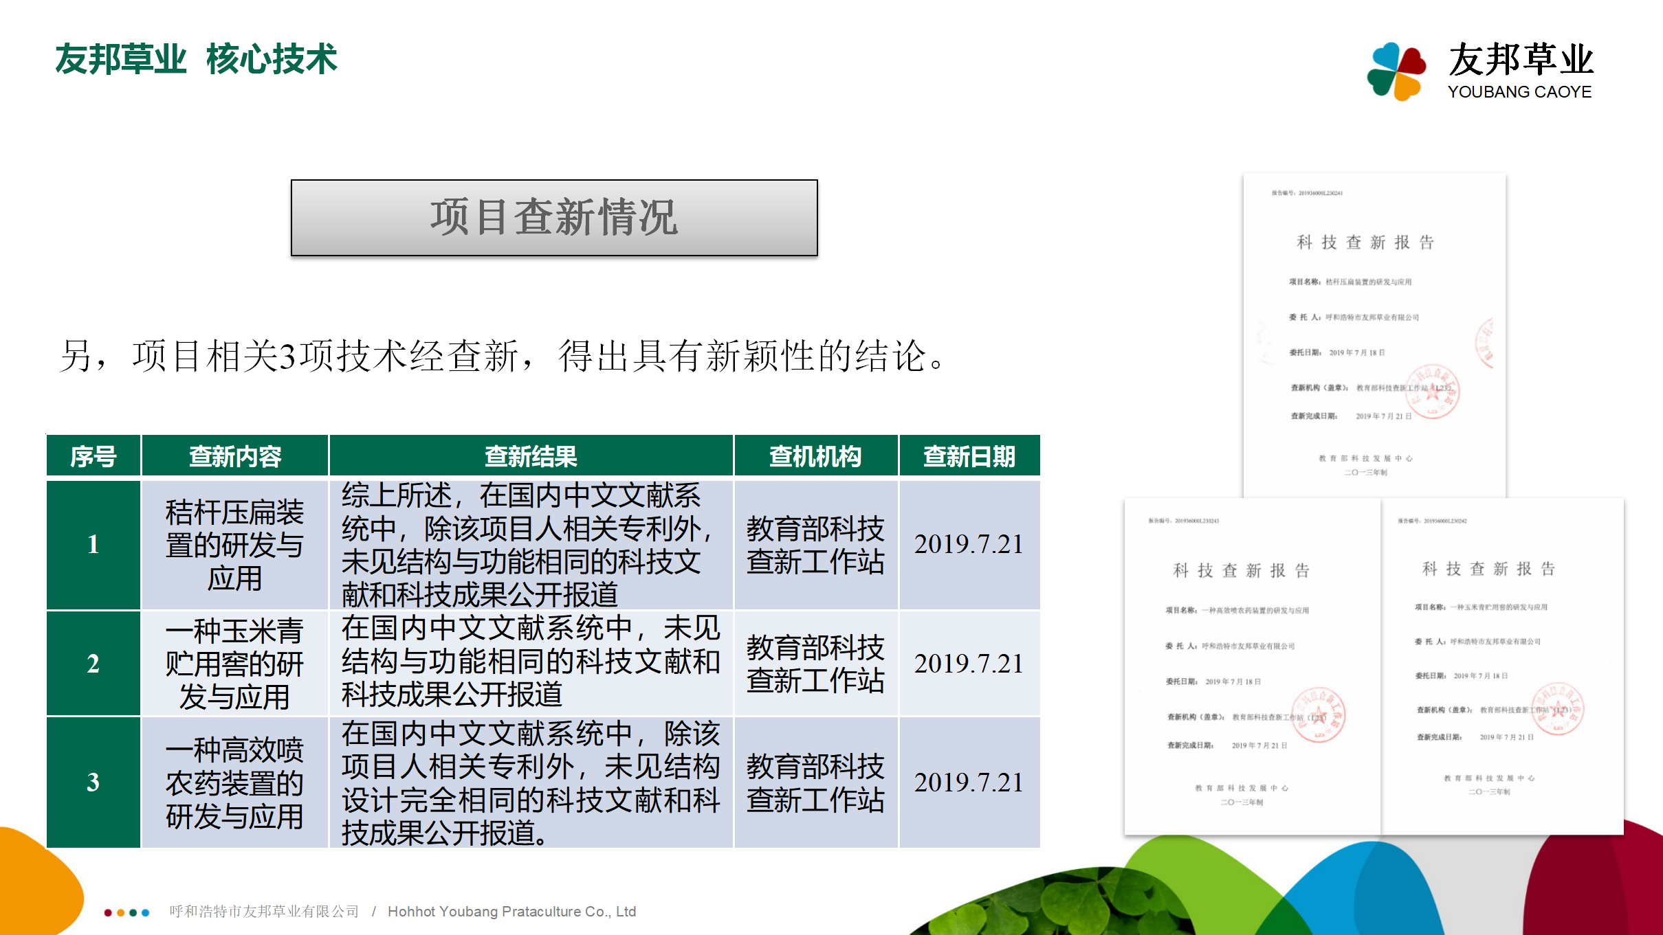Select the 序号 table header cell
The height and width of the screenshot is (935, 1663).
point(93,456)
